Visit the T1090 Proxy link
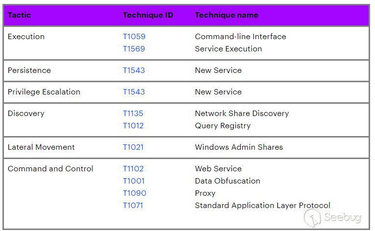Image resolution: width=375 pixels, height=231 pixels. pos(134,193)
